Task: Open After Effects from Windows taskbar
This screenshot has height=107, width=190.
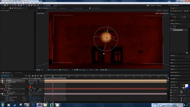Action: (x=39, y=105)
